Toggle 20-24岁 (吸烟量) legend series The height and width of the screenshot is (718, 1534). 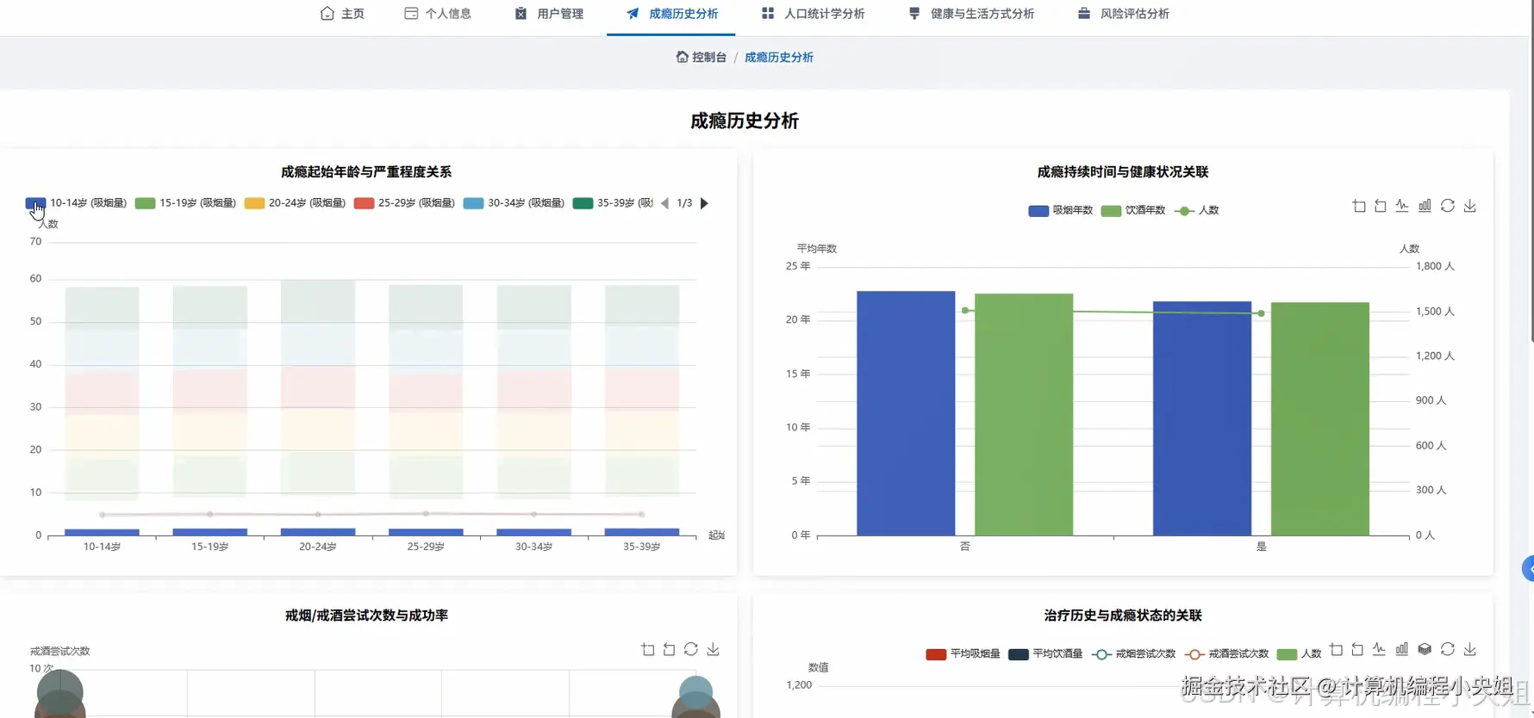point(295,203)
